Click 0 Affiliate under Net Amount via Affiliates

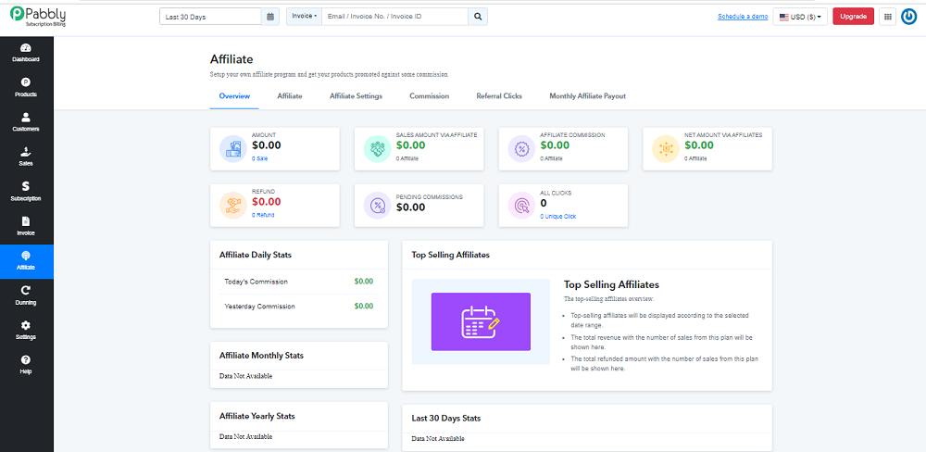coord(695,158)
